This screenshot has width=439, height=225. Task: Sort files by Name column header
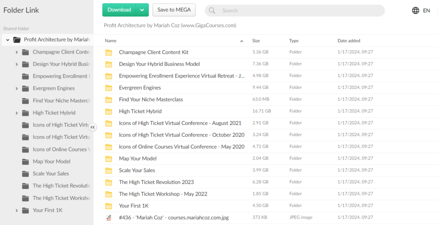click(x=111, y=41)
